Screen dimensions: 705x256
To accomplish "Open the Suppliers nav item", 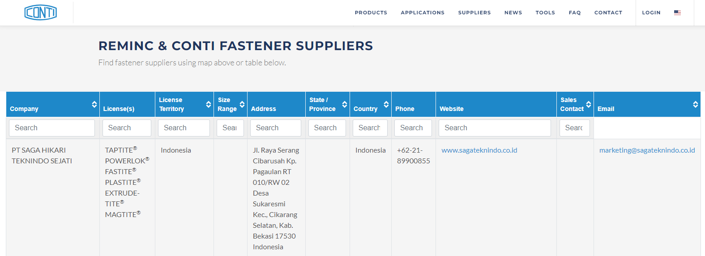I will click(474, 13).
